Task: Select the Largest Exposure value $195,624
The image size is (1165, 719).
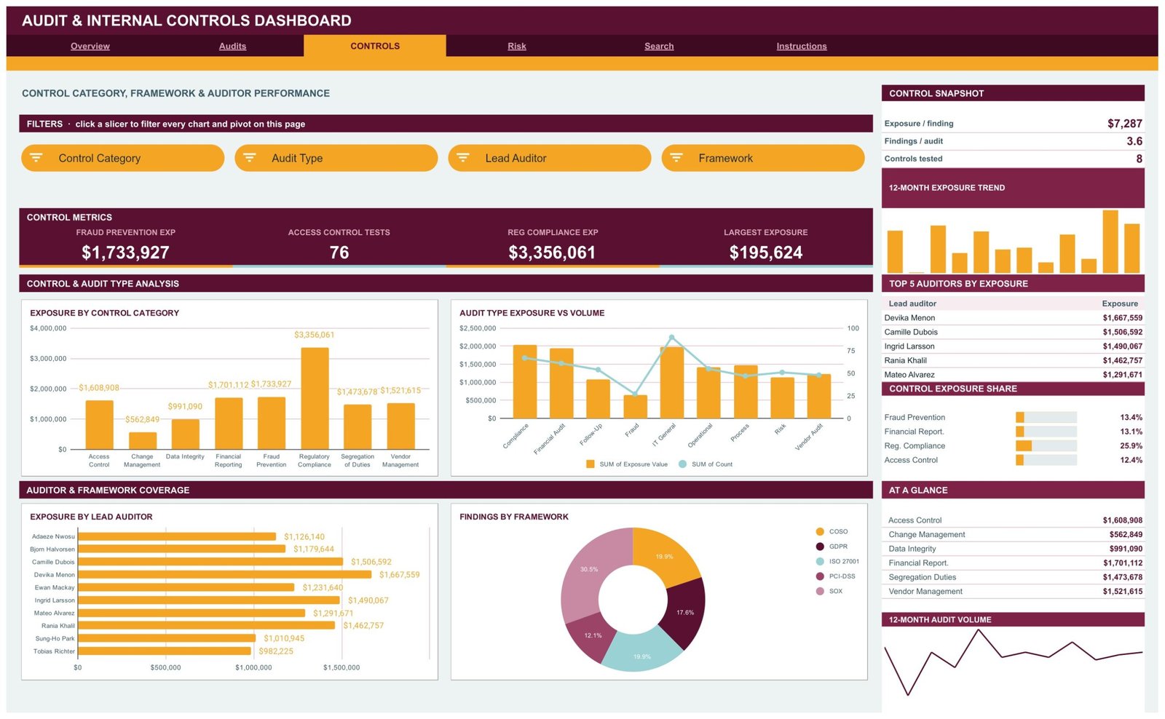Action: (766, 253)
